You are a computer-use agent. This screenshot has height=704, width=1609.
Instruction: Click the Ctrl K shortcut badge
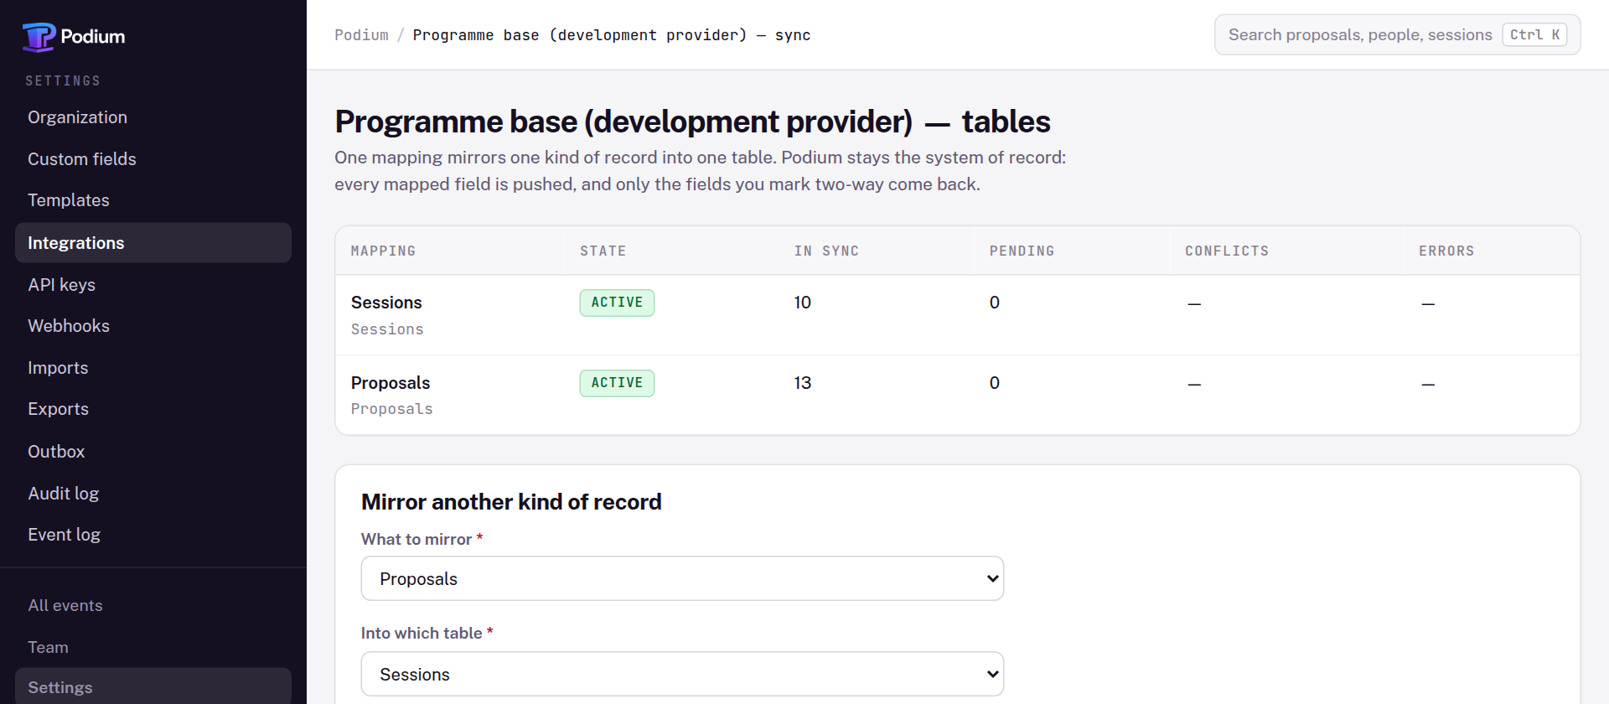(x=1534, y=34)
